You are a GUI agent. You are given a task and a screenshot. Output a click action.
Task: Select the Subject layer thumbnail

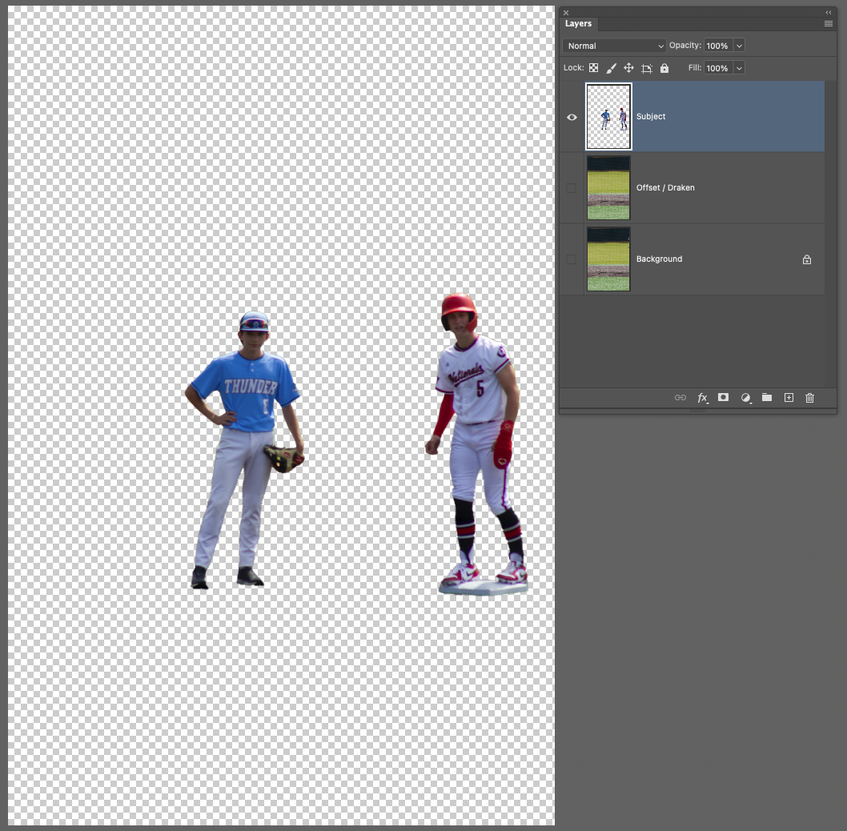coord(608,117)
